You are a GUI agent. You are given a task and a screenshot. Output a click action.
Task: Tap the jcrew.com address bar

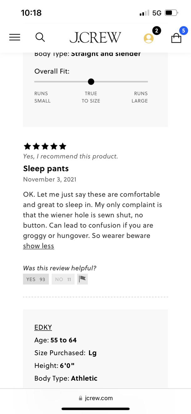coord(95,398)
